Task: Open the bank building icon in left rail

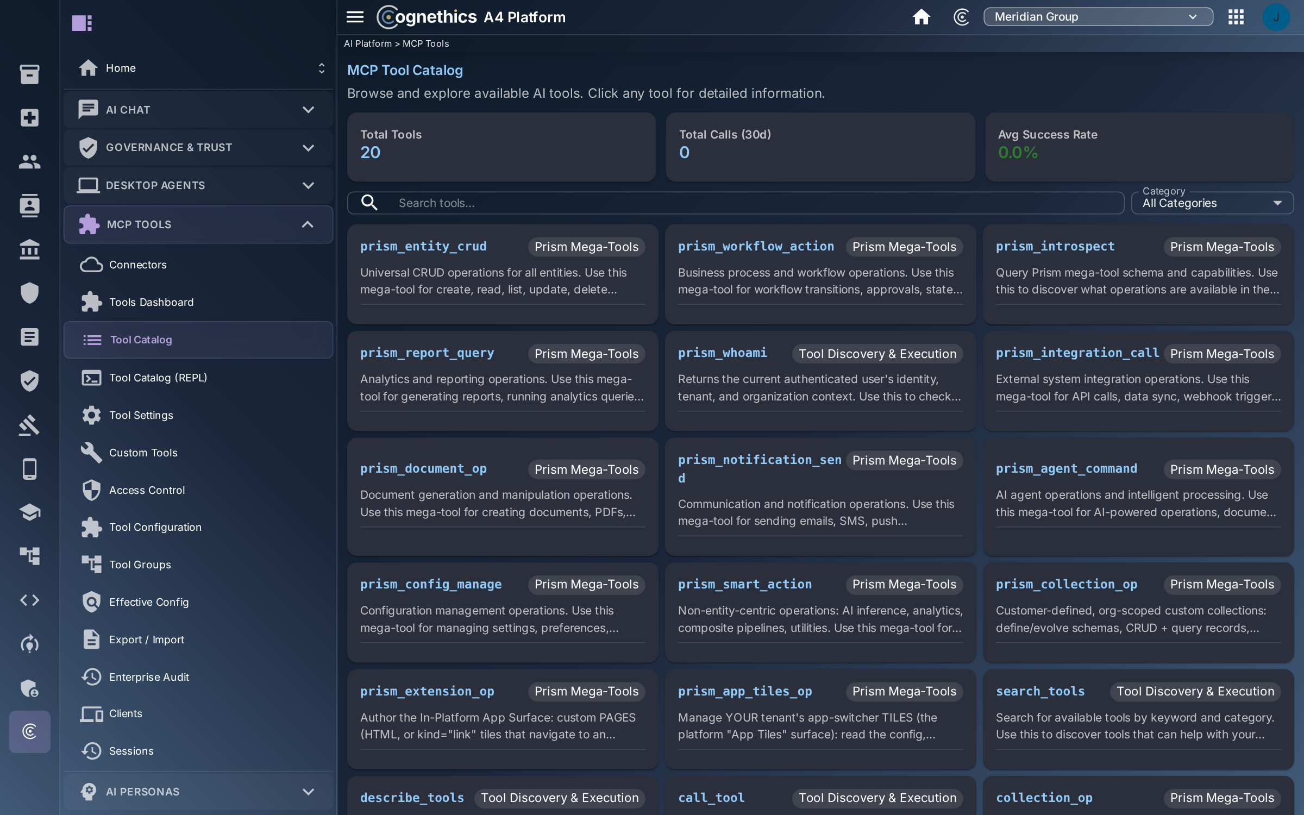Action: coord(29,249)
